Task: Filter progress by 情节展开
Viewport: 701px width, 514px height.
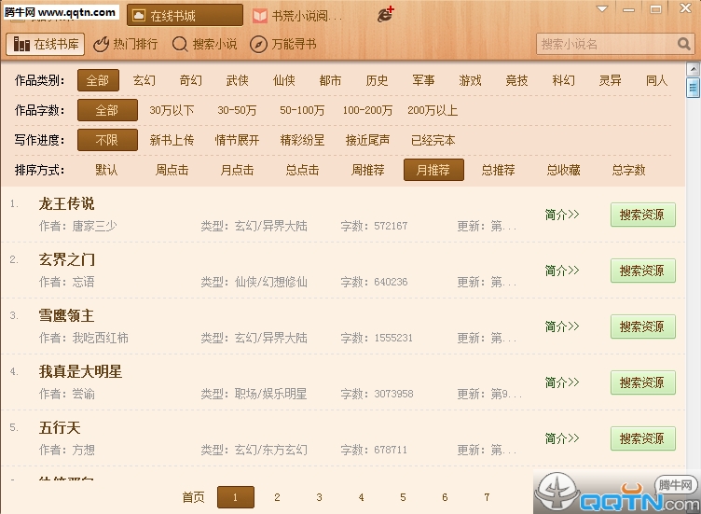Action: pos(237,140)
